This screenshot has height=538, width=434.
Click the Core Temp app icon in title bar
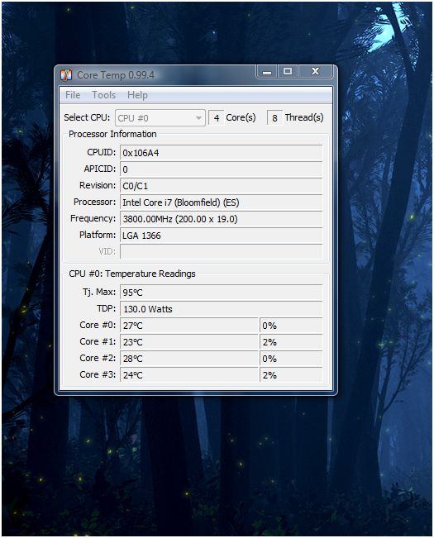[66, 75]
